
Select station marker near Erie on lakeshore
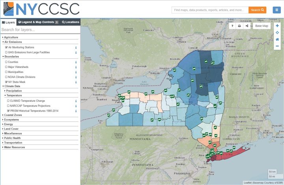coord(108,115)
